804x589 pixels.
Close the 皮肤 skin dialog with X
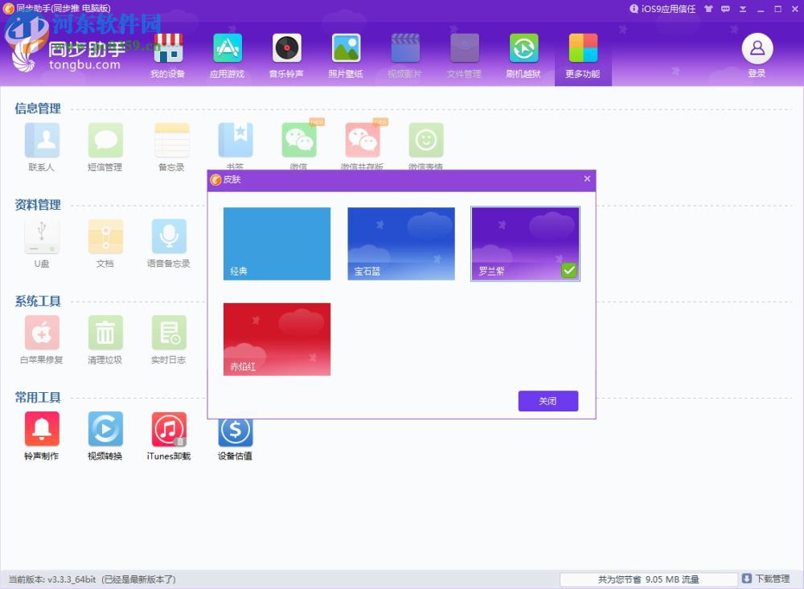[587, 179]
